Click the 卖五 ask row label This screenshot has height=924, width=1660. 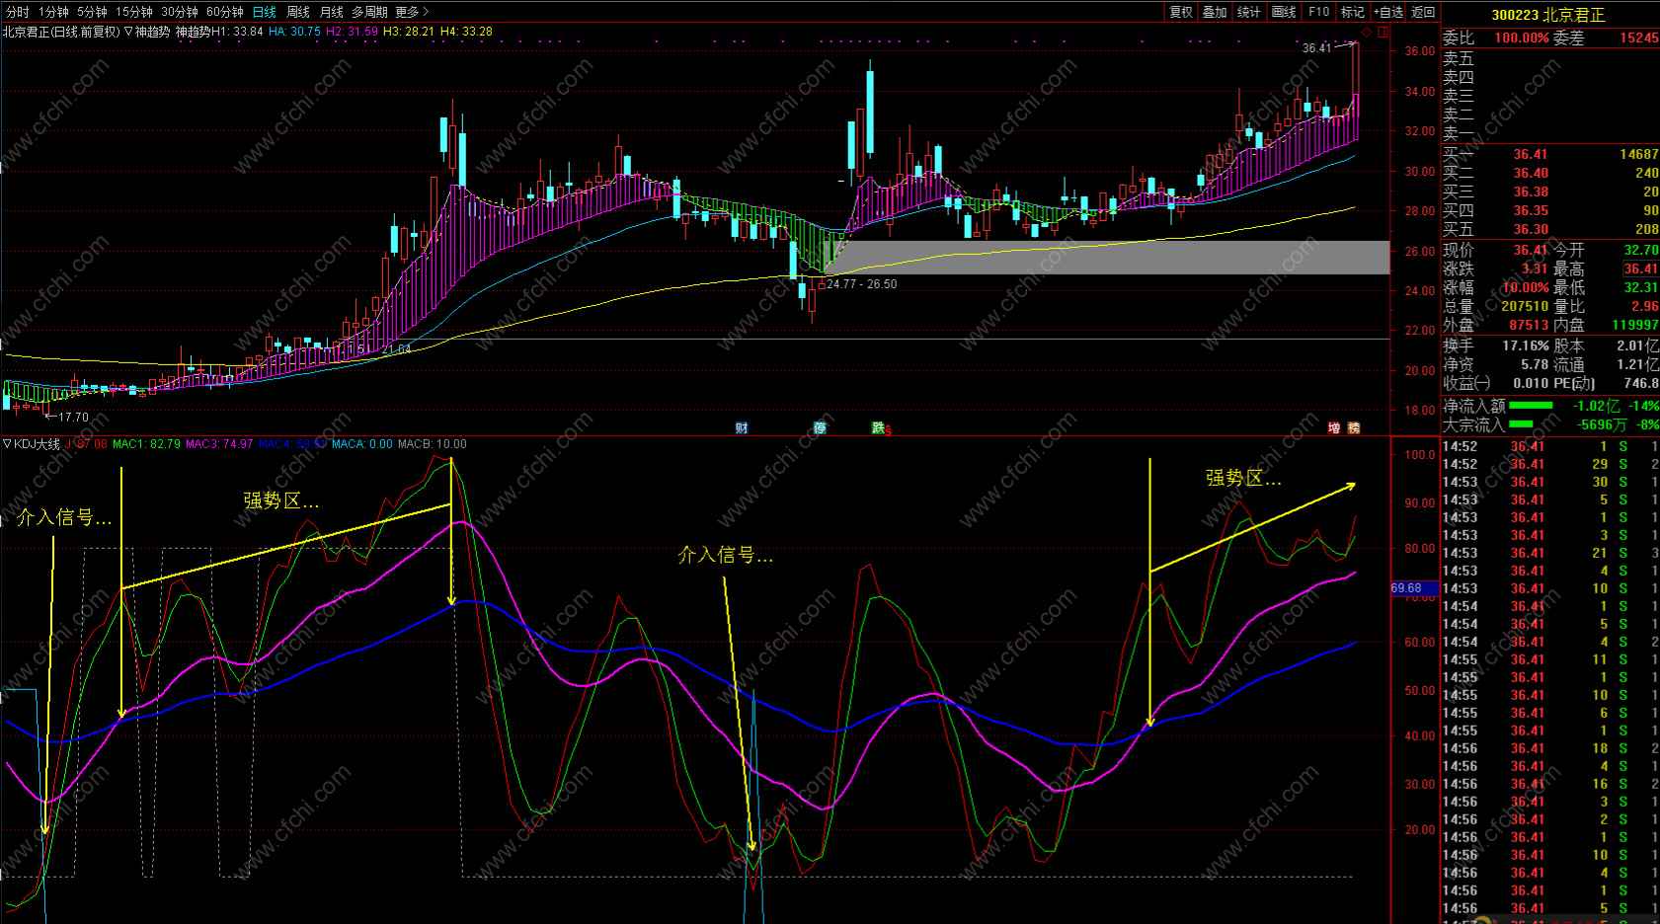pyautogui.click(x=1459, y=59)
